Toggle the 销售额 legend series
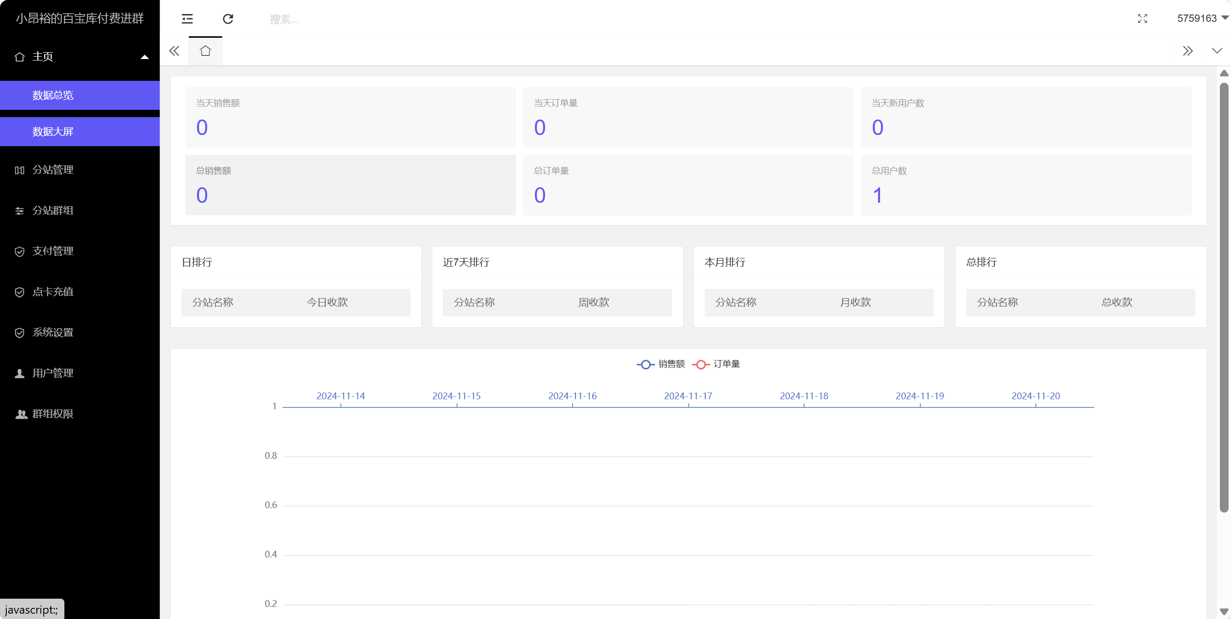Screen dimensions: 1231x619 661,364
